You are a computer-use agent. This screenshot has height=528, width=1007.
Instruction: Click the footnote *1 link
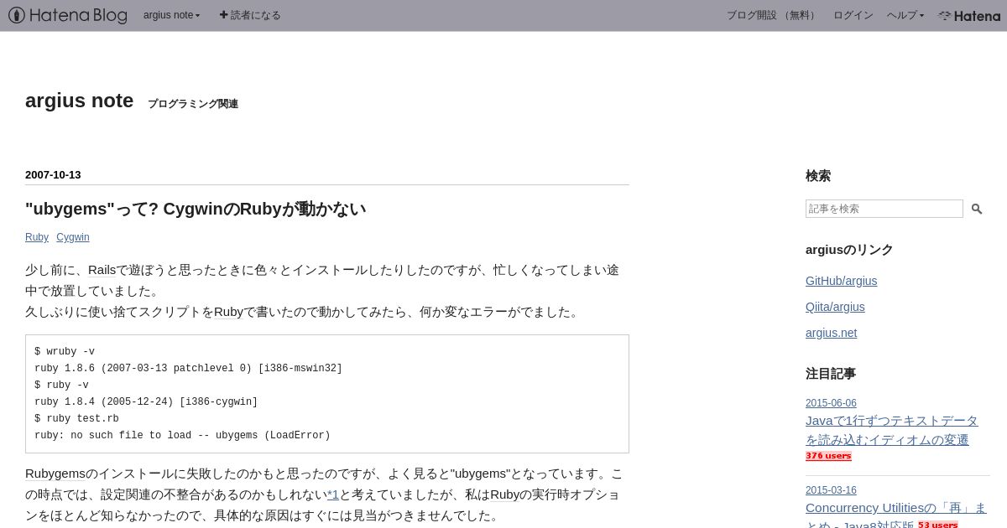tap(332, 494)
